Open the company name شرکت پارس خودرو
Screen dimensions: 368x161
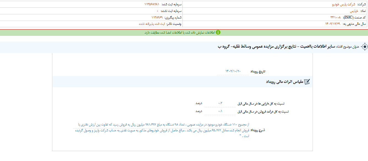(x=344, y=4)
